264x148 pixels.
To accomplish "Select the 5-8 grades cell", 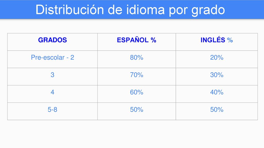I will [x=52, y=111].
